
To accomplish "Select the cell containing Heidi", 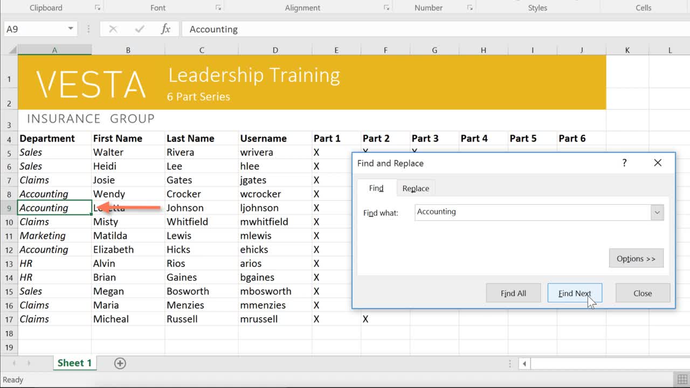I will 128,167.
